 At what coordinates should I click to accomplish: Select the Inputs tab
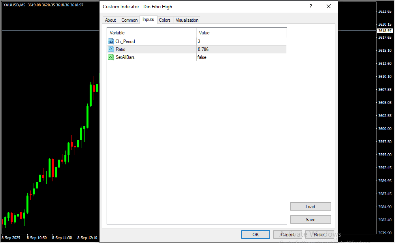148,20
